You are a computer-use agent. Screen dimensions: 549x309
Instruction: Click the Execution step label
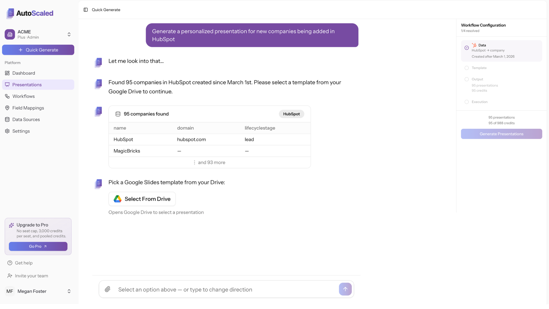tap(479, 102)
